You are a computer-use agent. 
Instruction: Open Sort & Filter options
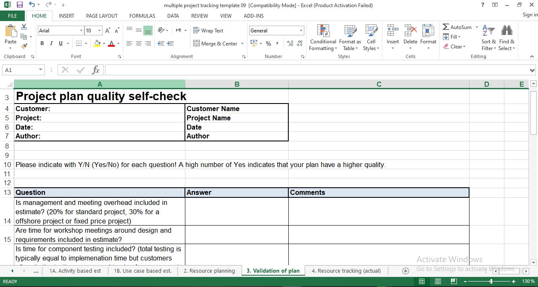[488, 37]
